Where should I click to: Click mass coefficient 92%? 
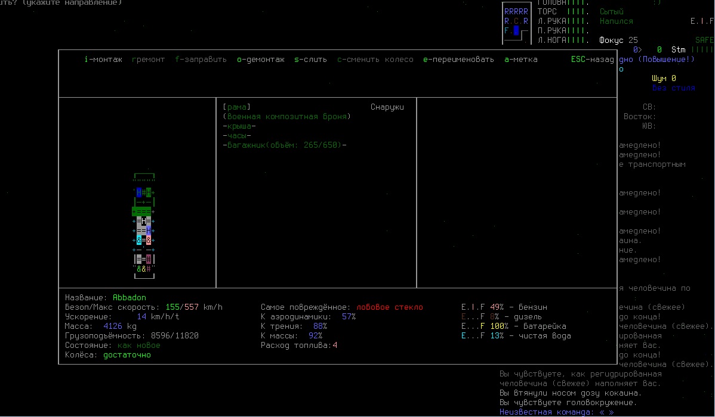point(315,336)
